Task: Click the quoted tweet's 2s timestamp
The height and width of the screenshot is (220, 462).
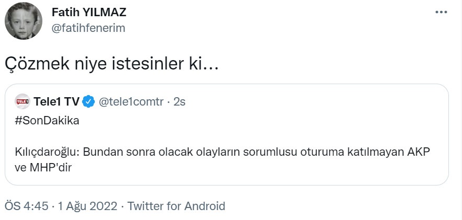Action: coord(179,101)
